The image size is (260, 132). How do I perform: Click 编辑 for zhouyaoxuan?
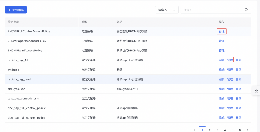click(x=222, y=89)
